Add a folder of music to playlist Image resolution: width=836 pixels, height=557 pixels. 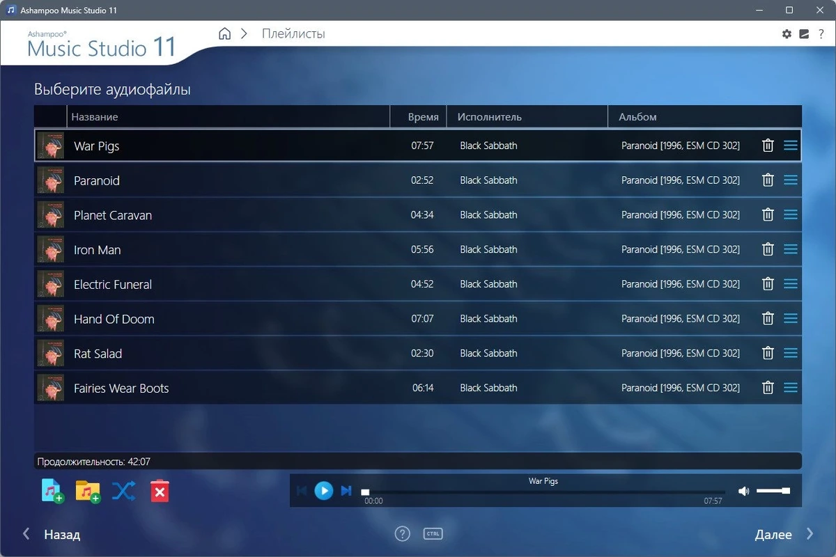point(88,492)
